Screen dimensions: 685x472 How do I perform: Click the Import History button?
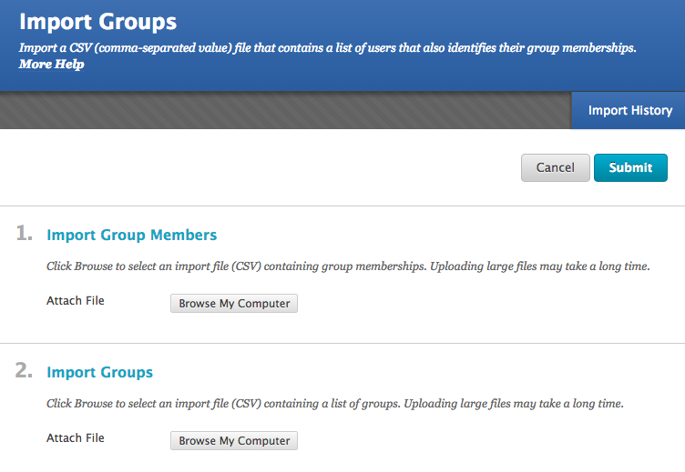[x=629, y=110]
